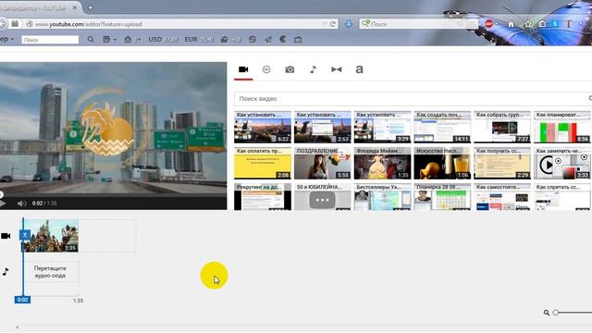Click the site identity icon before the URL

tap(30, 24)
